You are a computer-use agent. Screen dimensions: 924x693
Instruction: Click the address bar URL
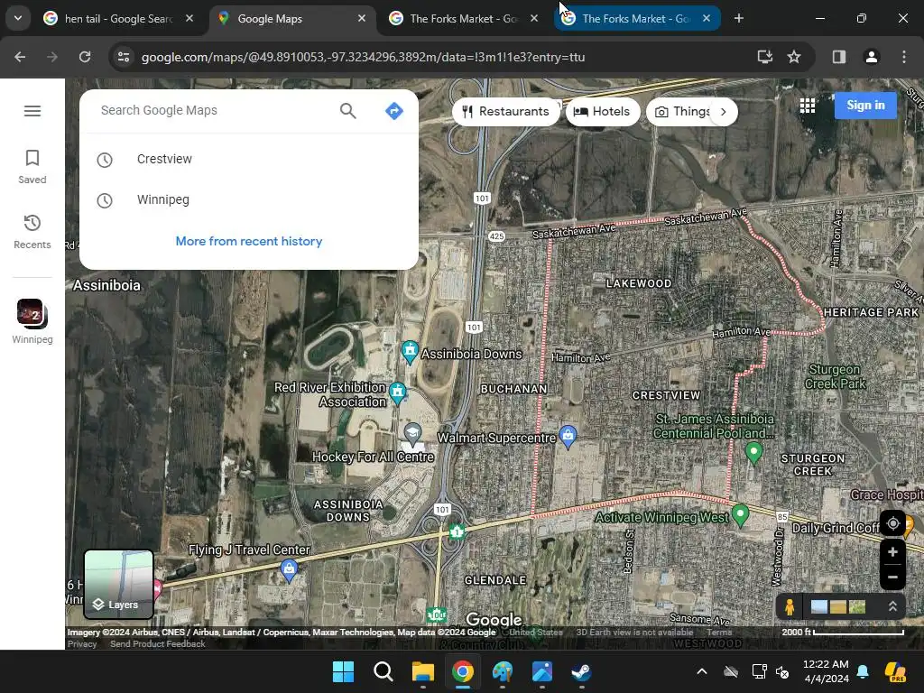pyautogui.click(x=363, y=57)
